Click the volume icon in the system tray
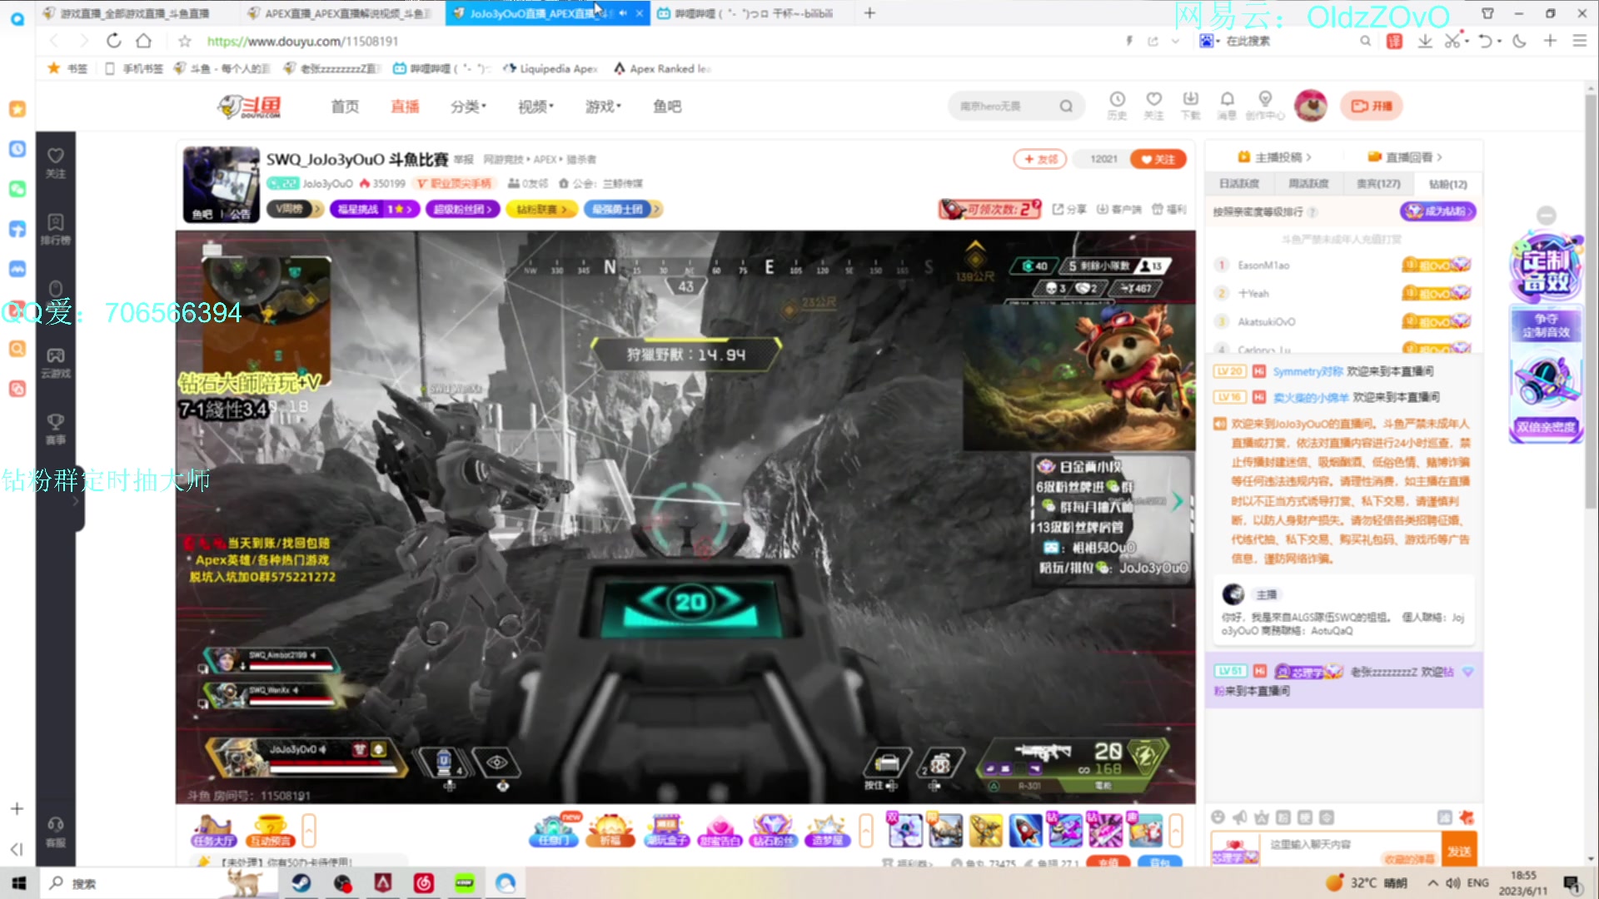Viewport: 1599px width, 899px height. [1452, 883]
